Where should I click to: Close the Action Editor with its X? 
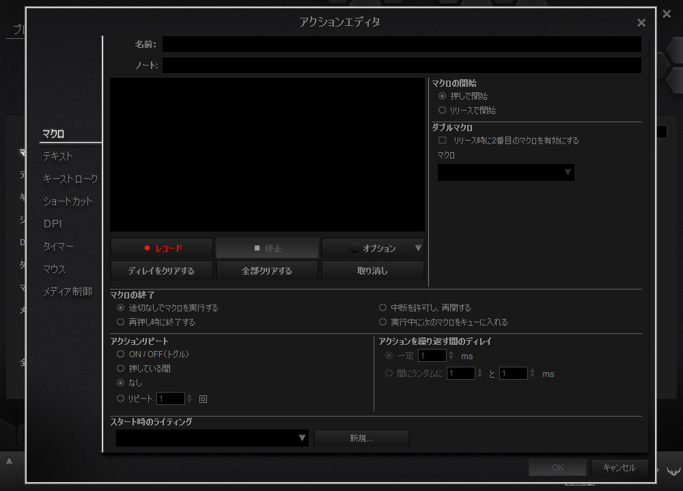[641, 23]
